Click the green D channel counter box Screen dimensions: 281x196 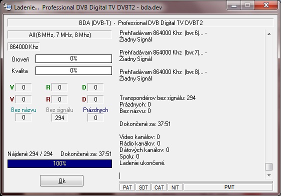pos(95,87)
